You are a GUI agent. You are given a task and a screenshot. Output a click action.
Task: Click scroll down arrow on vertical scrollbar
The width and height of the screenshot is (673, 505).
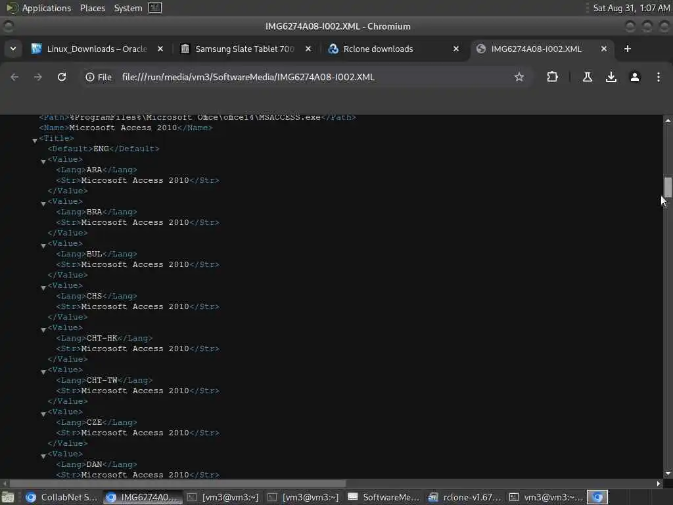pyautogui.click(x=668, y=473)
